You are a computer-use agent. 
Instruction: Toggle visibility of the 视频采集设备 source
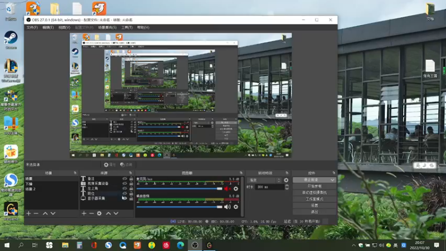(124, 184)
